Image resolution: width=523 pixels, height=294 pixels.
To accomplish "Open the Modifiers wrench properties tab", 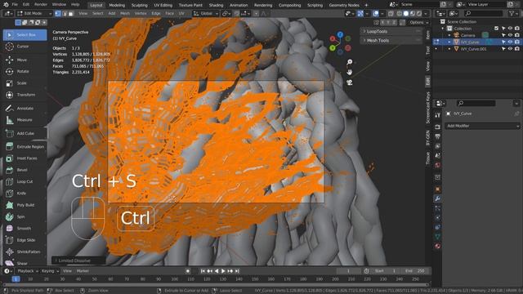I will tap(438, 198).
